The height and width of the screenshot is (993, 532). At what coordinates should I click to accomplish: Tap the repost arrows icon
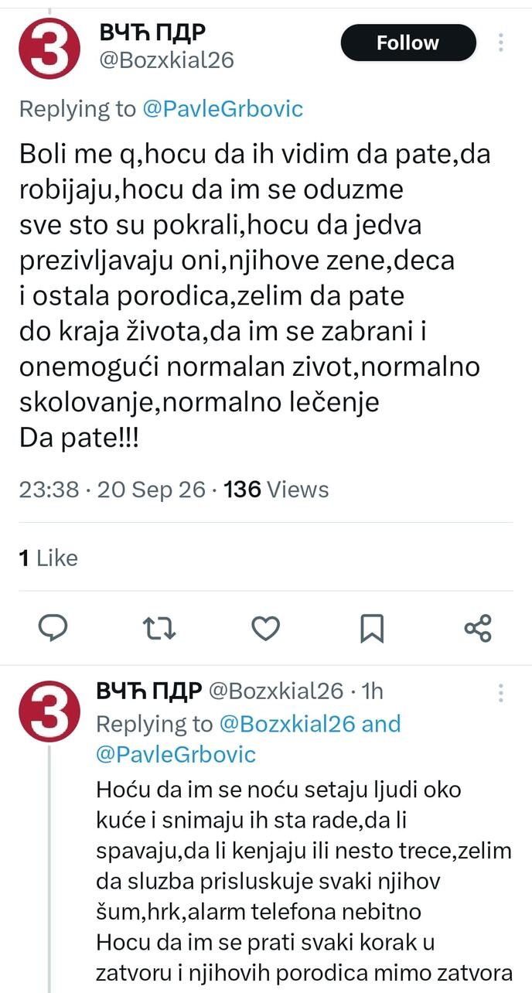click(160, 628)
